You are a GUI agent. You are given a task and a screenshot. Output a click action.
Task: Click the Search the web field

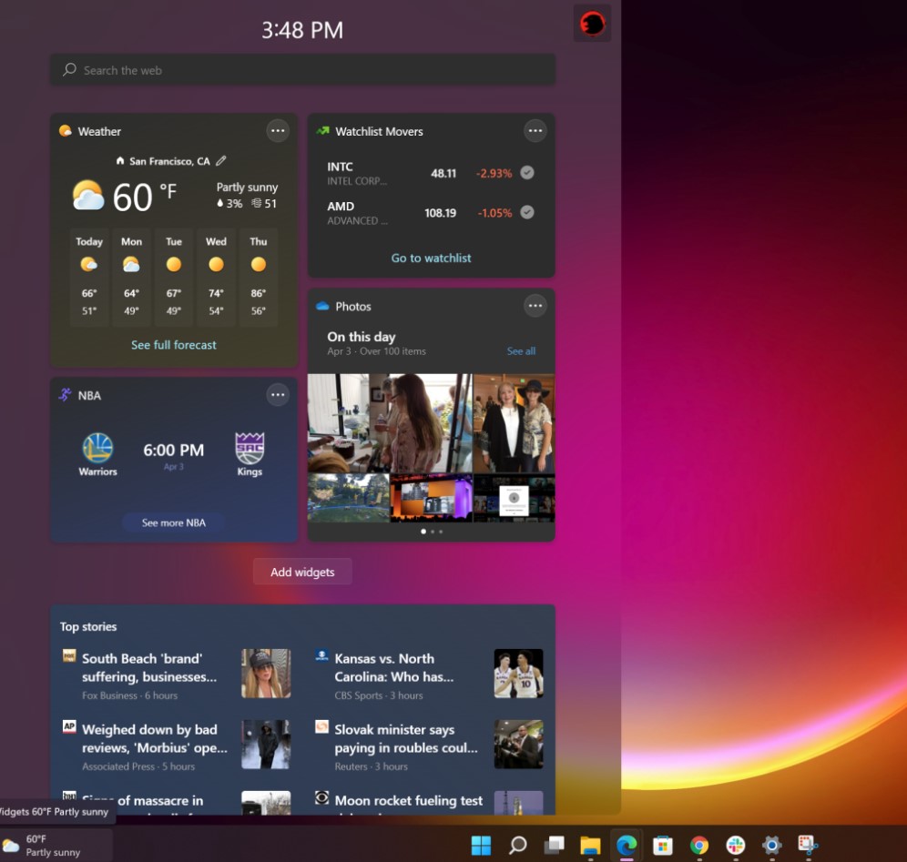point(302,70)
